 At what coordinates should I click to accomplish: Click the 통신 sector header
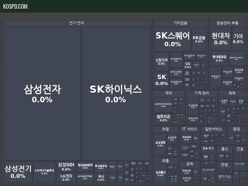[224, 149]
